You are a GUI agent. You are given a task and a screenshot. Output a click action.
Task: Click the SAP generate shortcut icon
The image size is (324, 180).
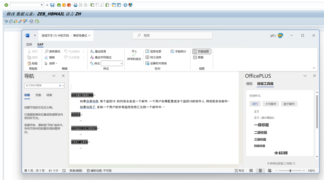pos(118,5)
